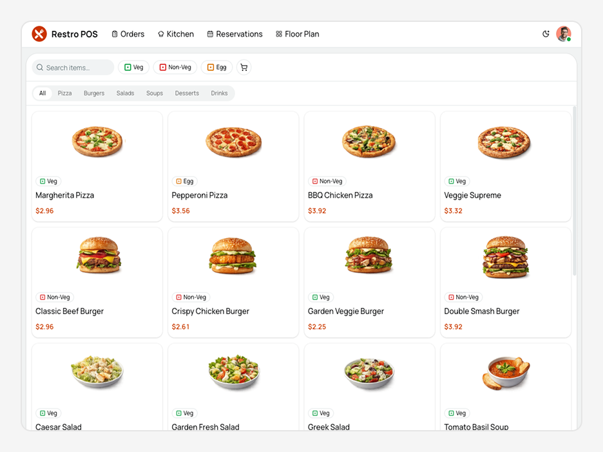Select the Garden Fresh Salad image
The image size is (603, 452).
(x=234, y=371)
